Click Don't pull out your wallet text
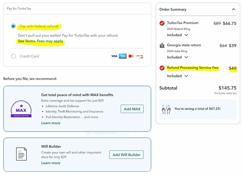The height and width of the screenshot is (176, 244). [x=68, y=36]
